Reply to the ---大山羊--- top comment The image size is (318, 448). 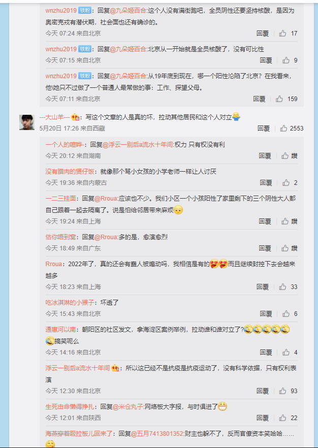pos(264,129)
